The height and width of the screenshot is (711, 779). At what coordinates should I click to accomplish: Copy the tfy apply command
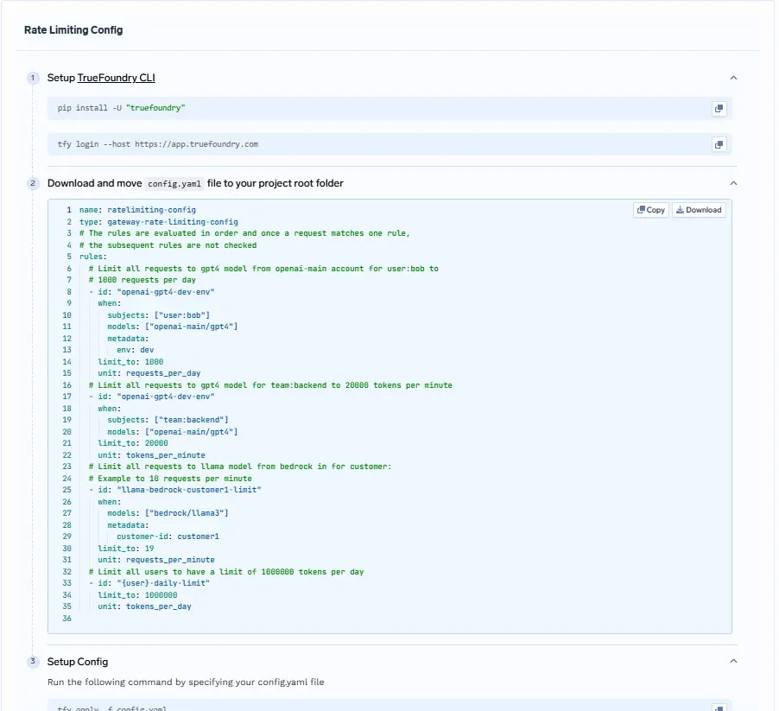719,708
